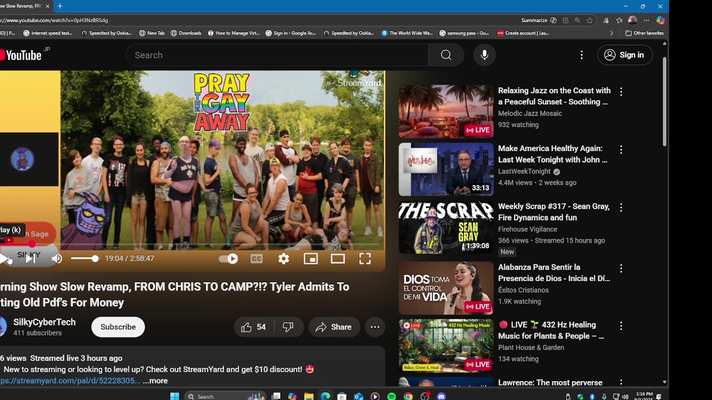Expand the video description with ...more
This screenshot has height=400, width=712.
pyautogui.click(x=155, y=381)
